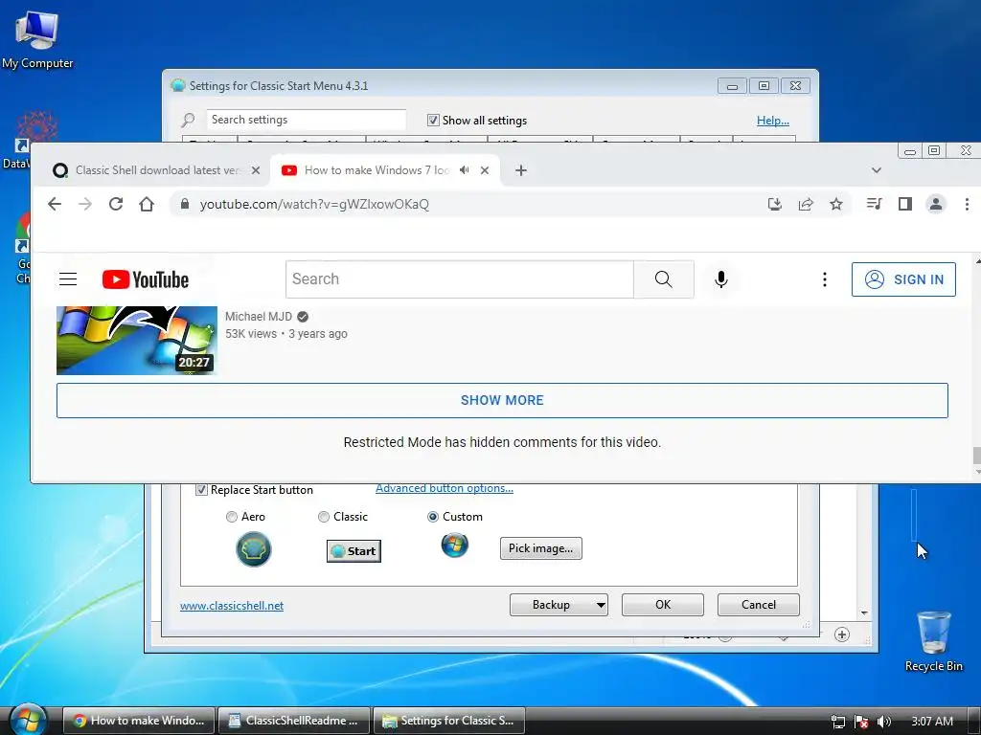Click Pick image button
The image size is (981, 735).
point(540,548)
